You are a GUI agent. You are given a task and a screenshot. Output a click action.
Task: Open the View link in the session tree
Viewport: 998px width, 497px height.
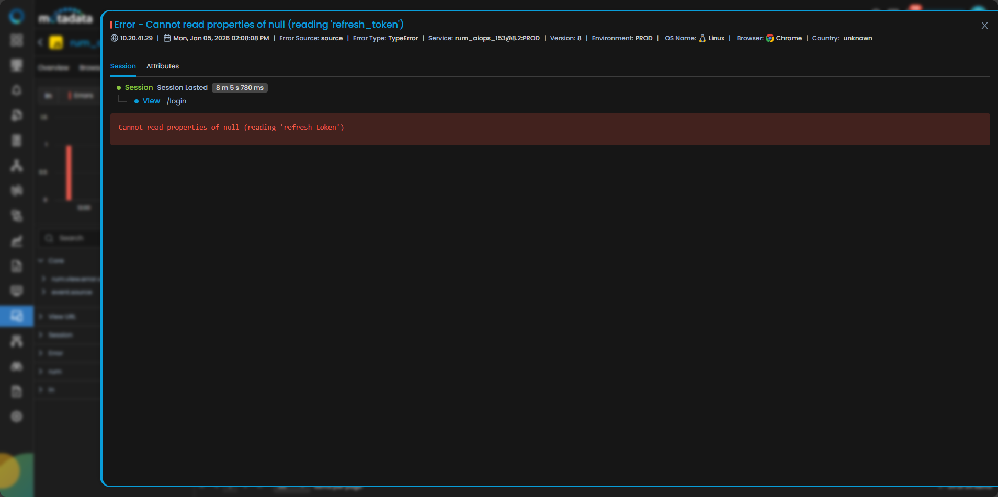[151, 101]
